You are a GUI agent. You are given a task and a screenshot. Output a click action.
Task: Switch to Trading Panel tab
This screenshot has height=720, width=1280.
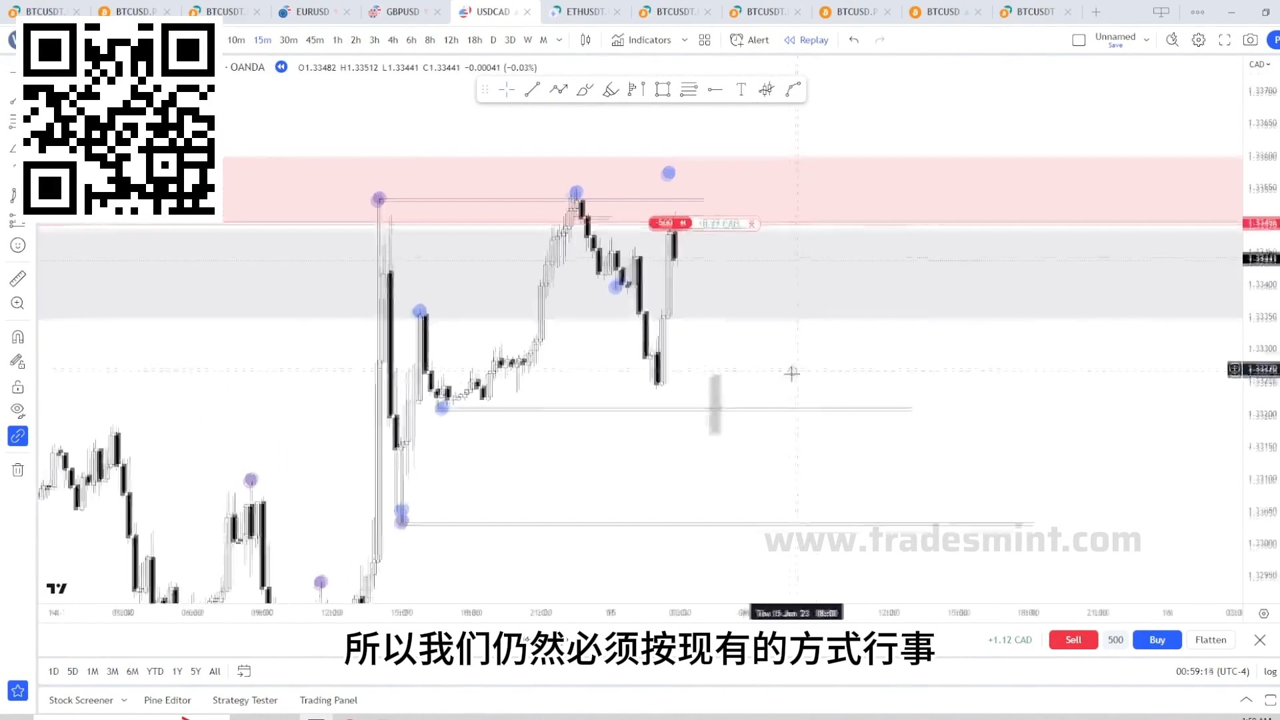pyautogui.click(x=328, y=699)
